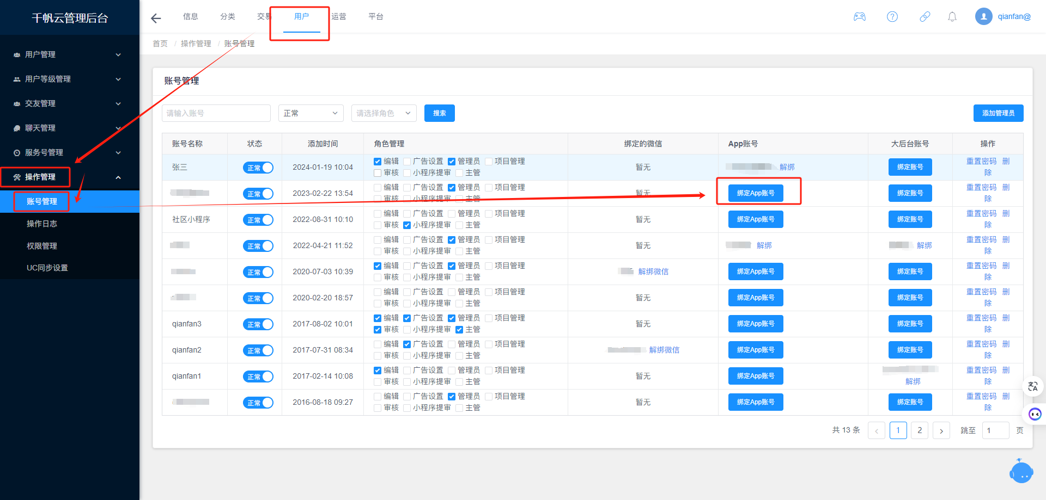This screenshot has height=500, width=1046.
Task: Open the chat robot face floating icon
Action: coord(1035,414)
